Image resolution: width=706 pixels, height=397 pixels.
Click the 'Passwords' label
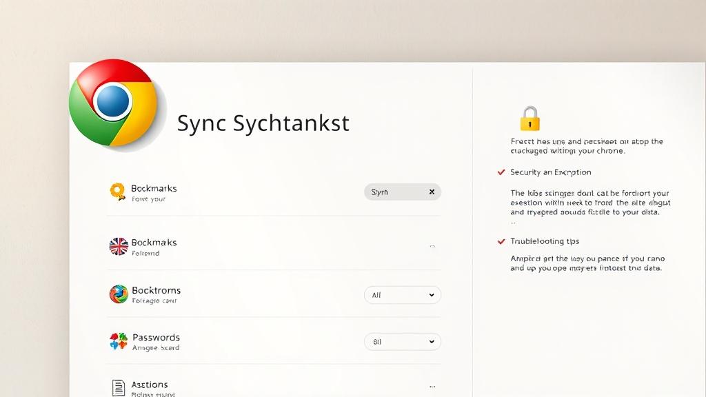point(157,337)
